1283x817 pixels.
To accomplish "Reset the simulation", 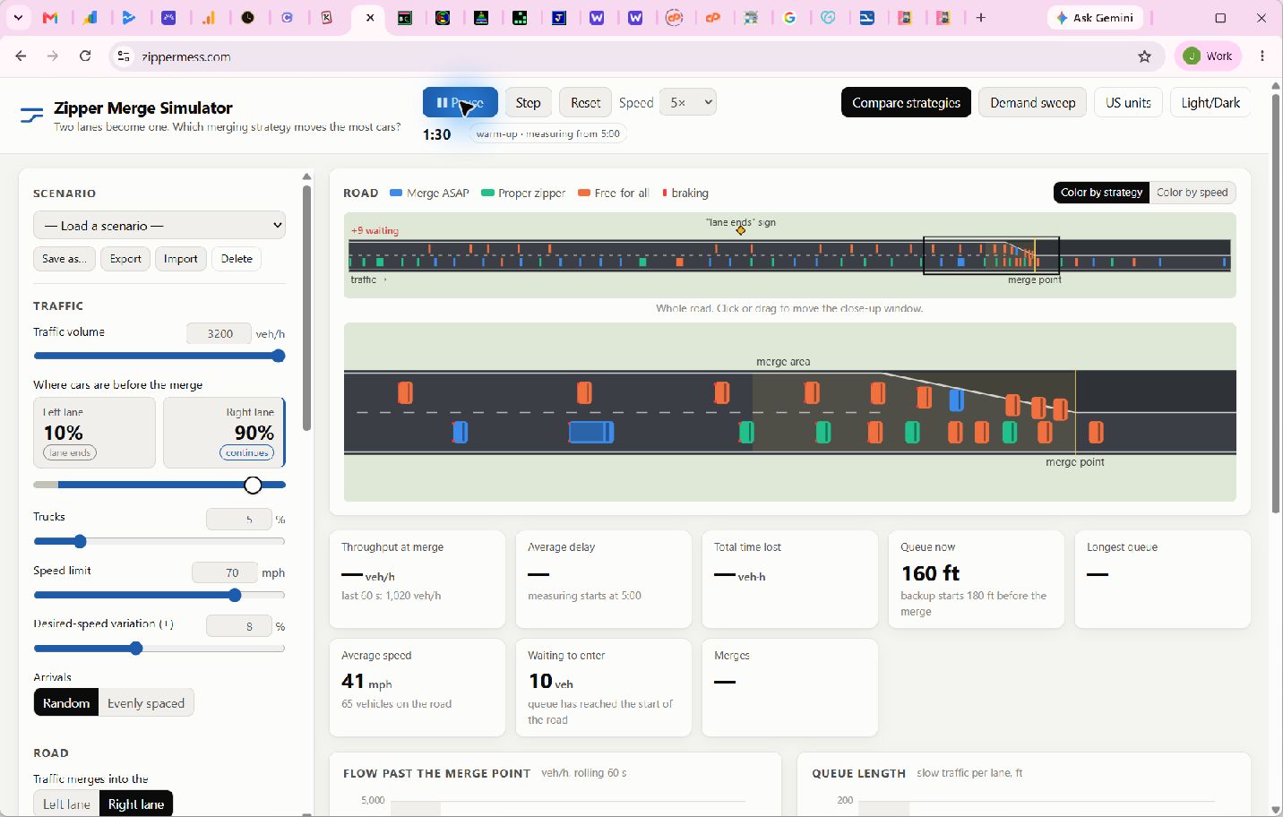I will click(586, 102).
